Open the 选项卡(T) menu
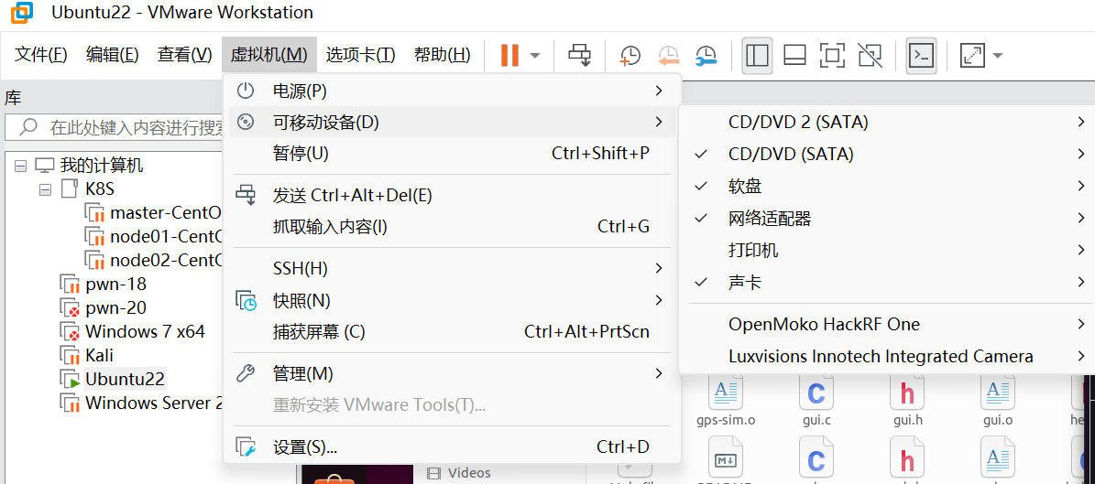This screenshot has height=484, width=1095. tap(360, 54)
